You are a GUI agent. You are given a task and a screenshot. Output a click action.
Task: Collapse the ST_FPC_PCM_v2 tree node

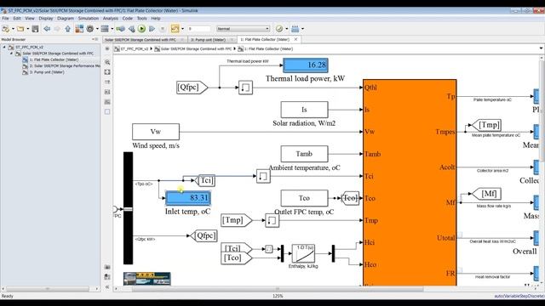point(4,47)
